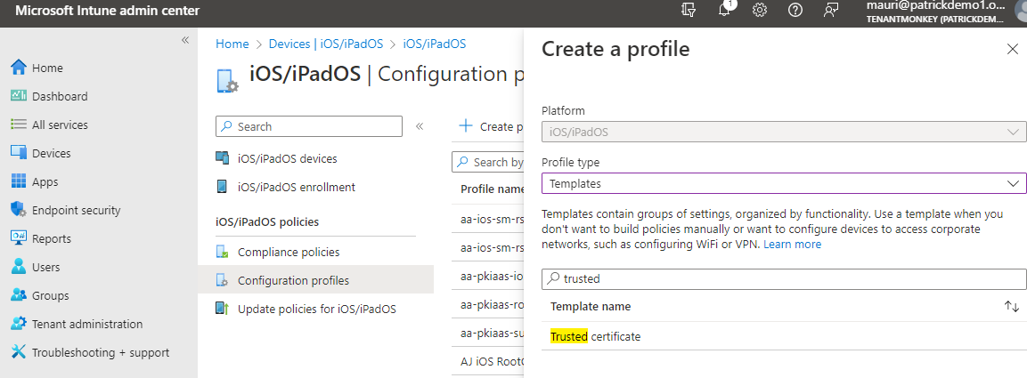The height and width of the screenshot is (378, 1027).
Task: Open the Dashboard sidebar item
Action: 60,96
